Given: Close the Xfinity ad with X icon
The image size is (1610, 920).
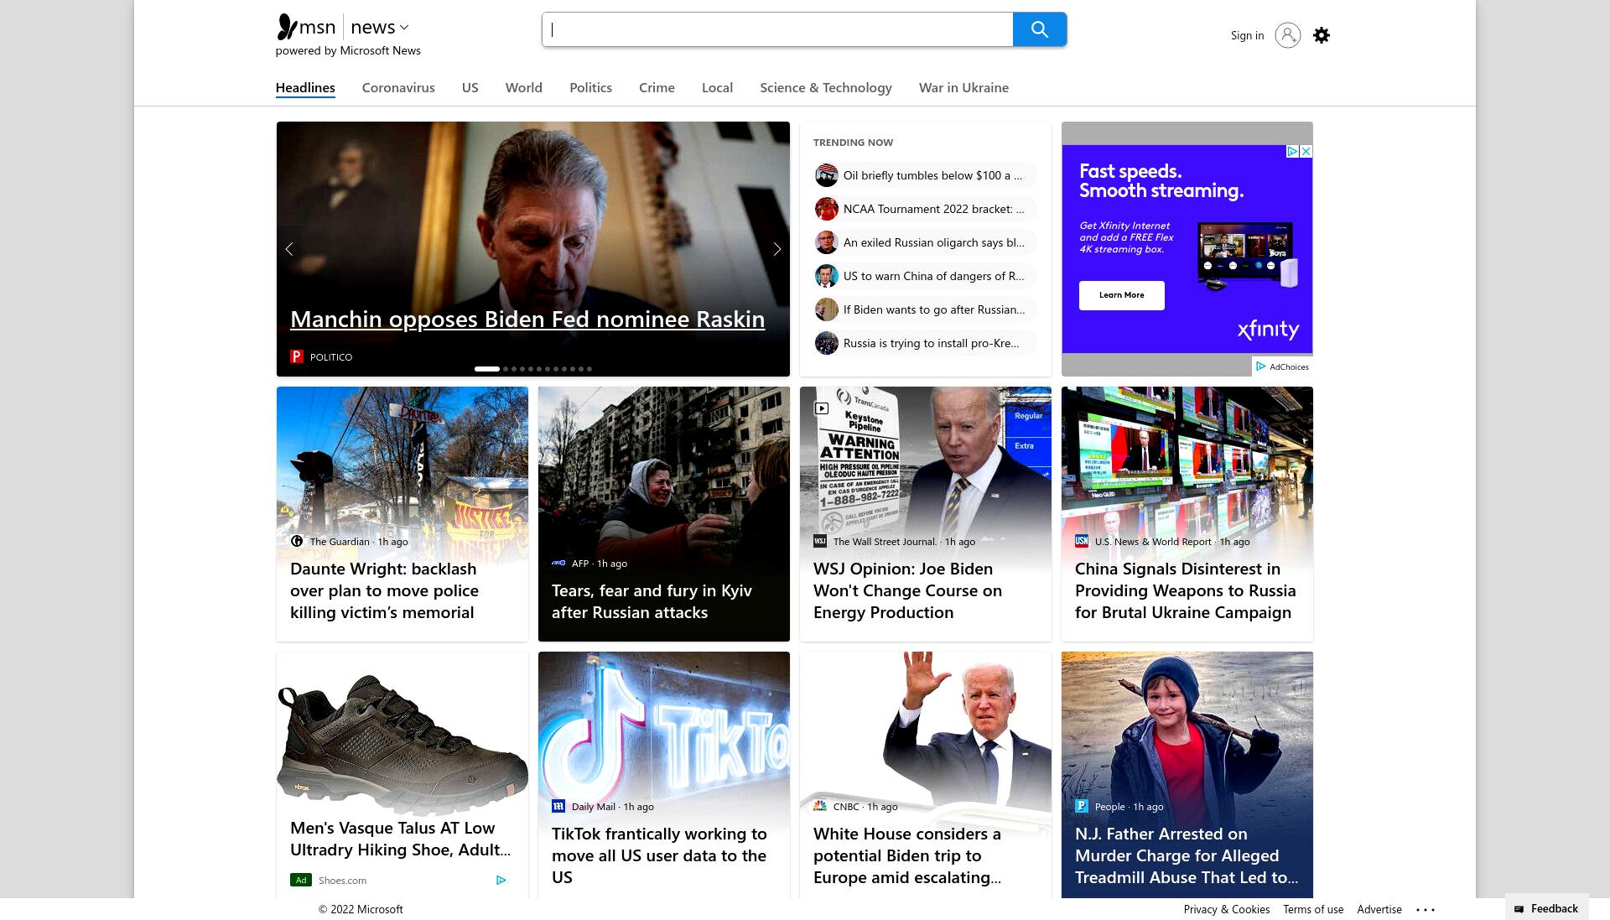Looking at the screenshot, I should click(x=1306, y=152).
